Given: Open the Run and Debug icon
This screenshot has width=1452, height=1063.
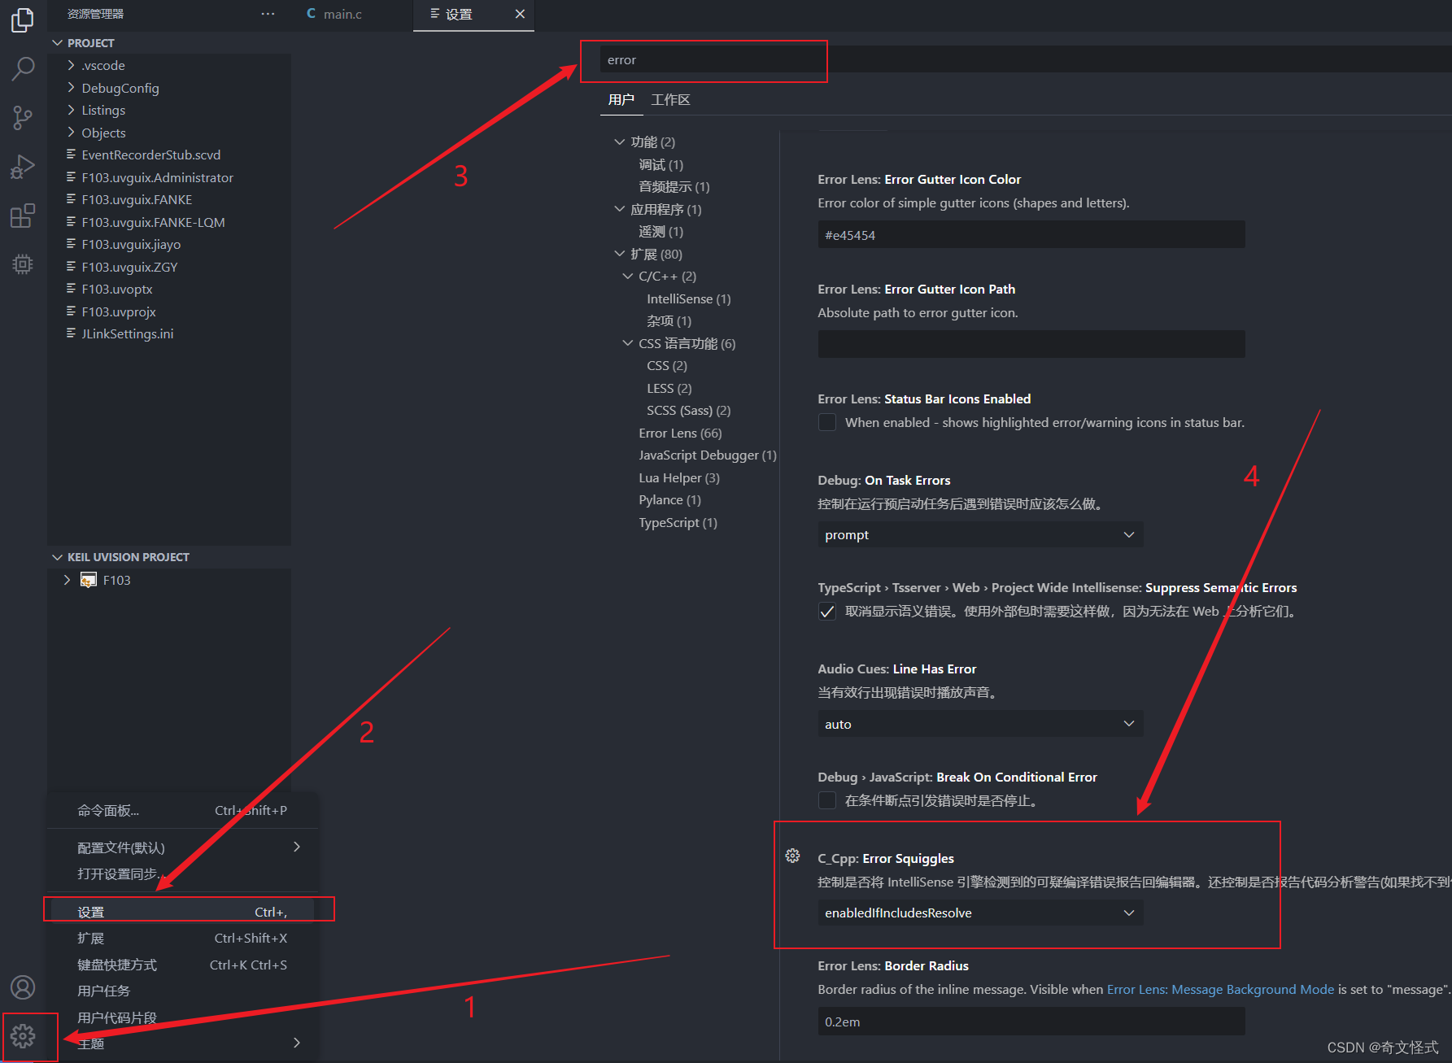Looking at the screenshot, I should coord(23,167).
